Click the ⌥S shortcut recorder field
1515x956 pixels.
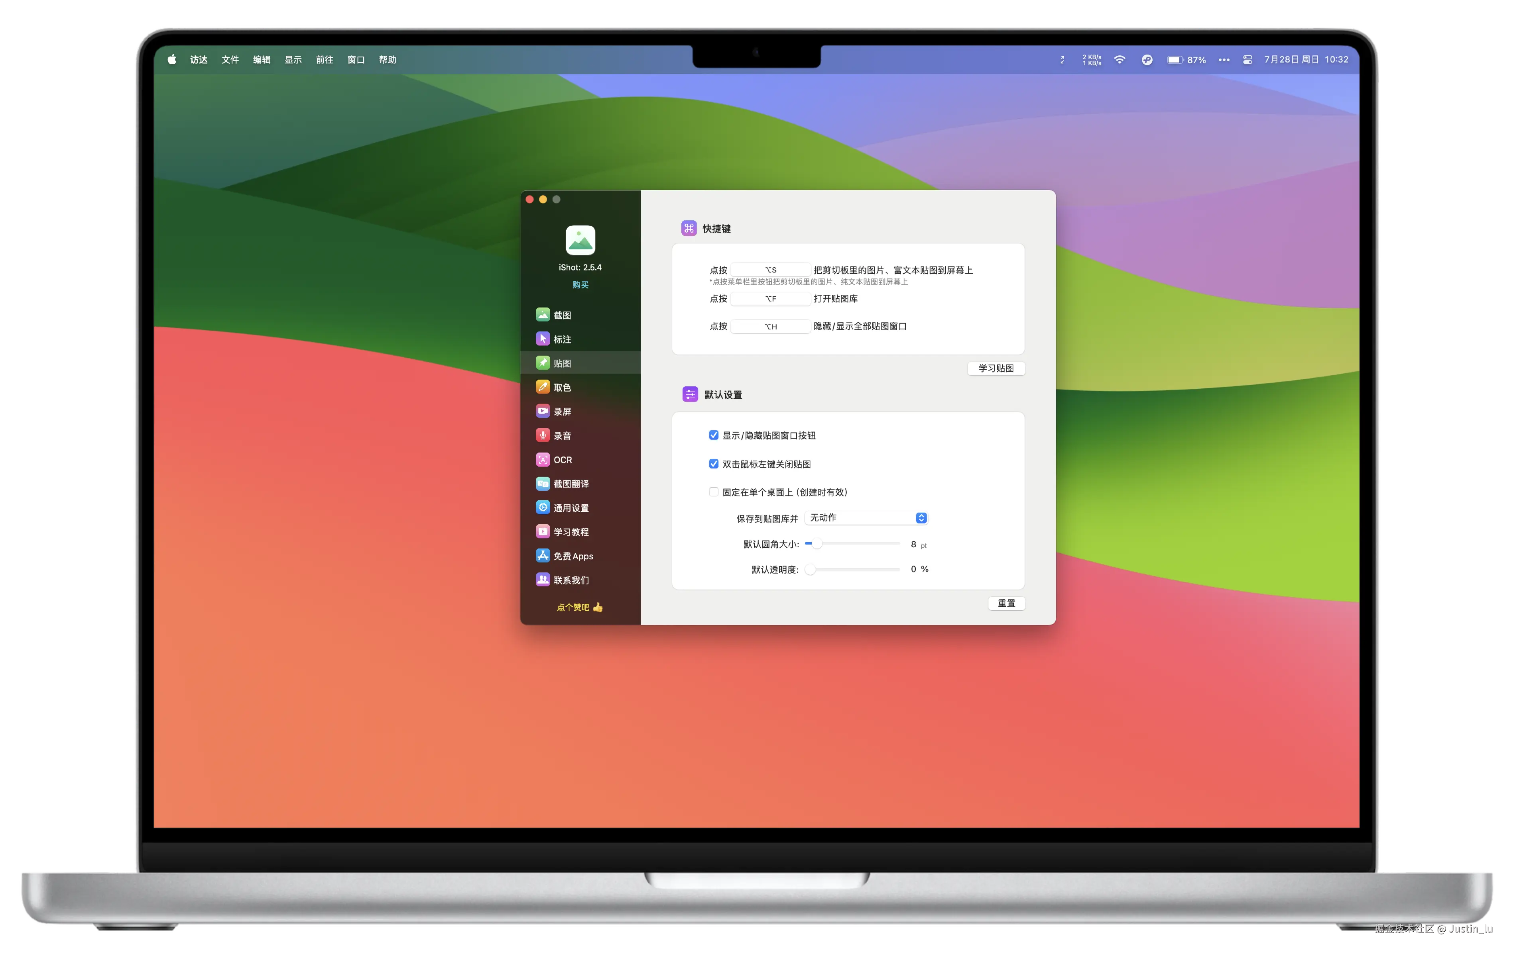[x=770, y=270]
